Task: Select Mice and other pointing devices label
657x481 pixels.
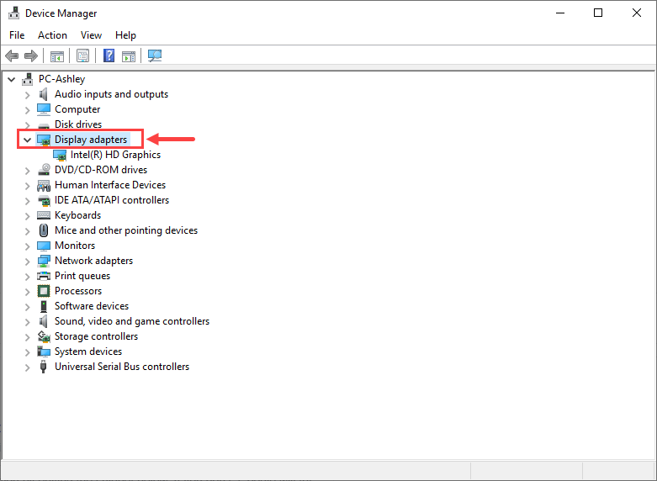Action: (x=126, y=230)
